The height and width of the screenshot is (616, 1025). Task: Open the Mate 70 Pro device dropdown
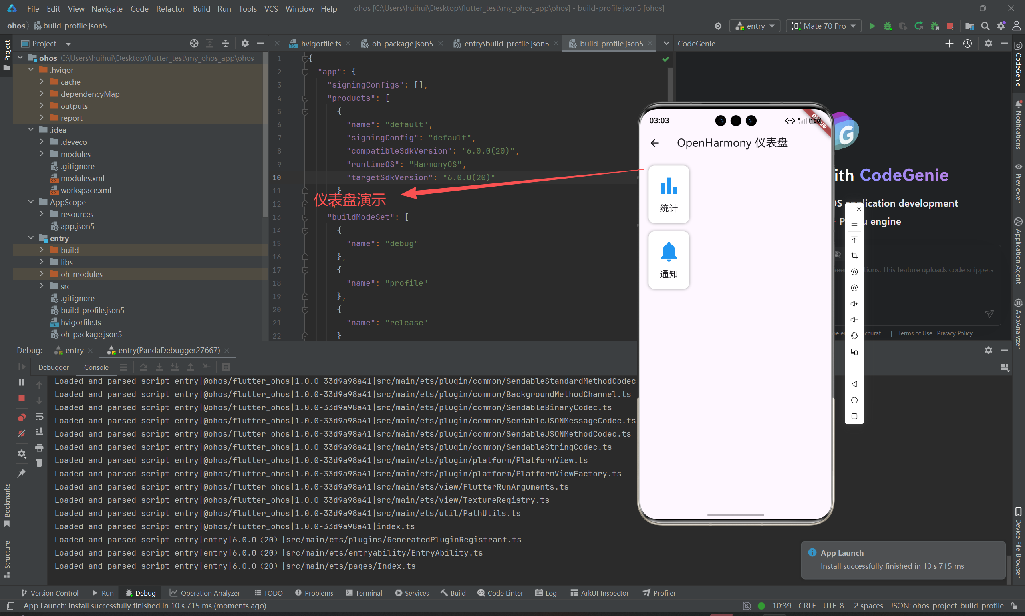824,26
